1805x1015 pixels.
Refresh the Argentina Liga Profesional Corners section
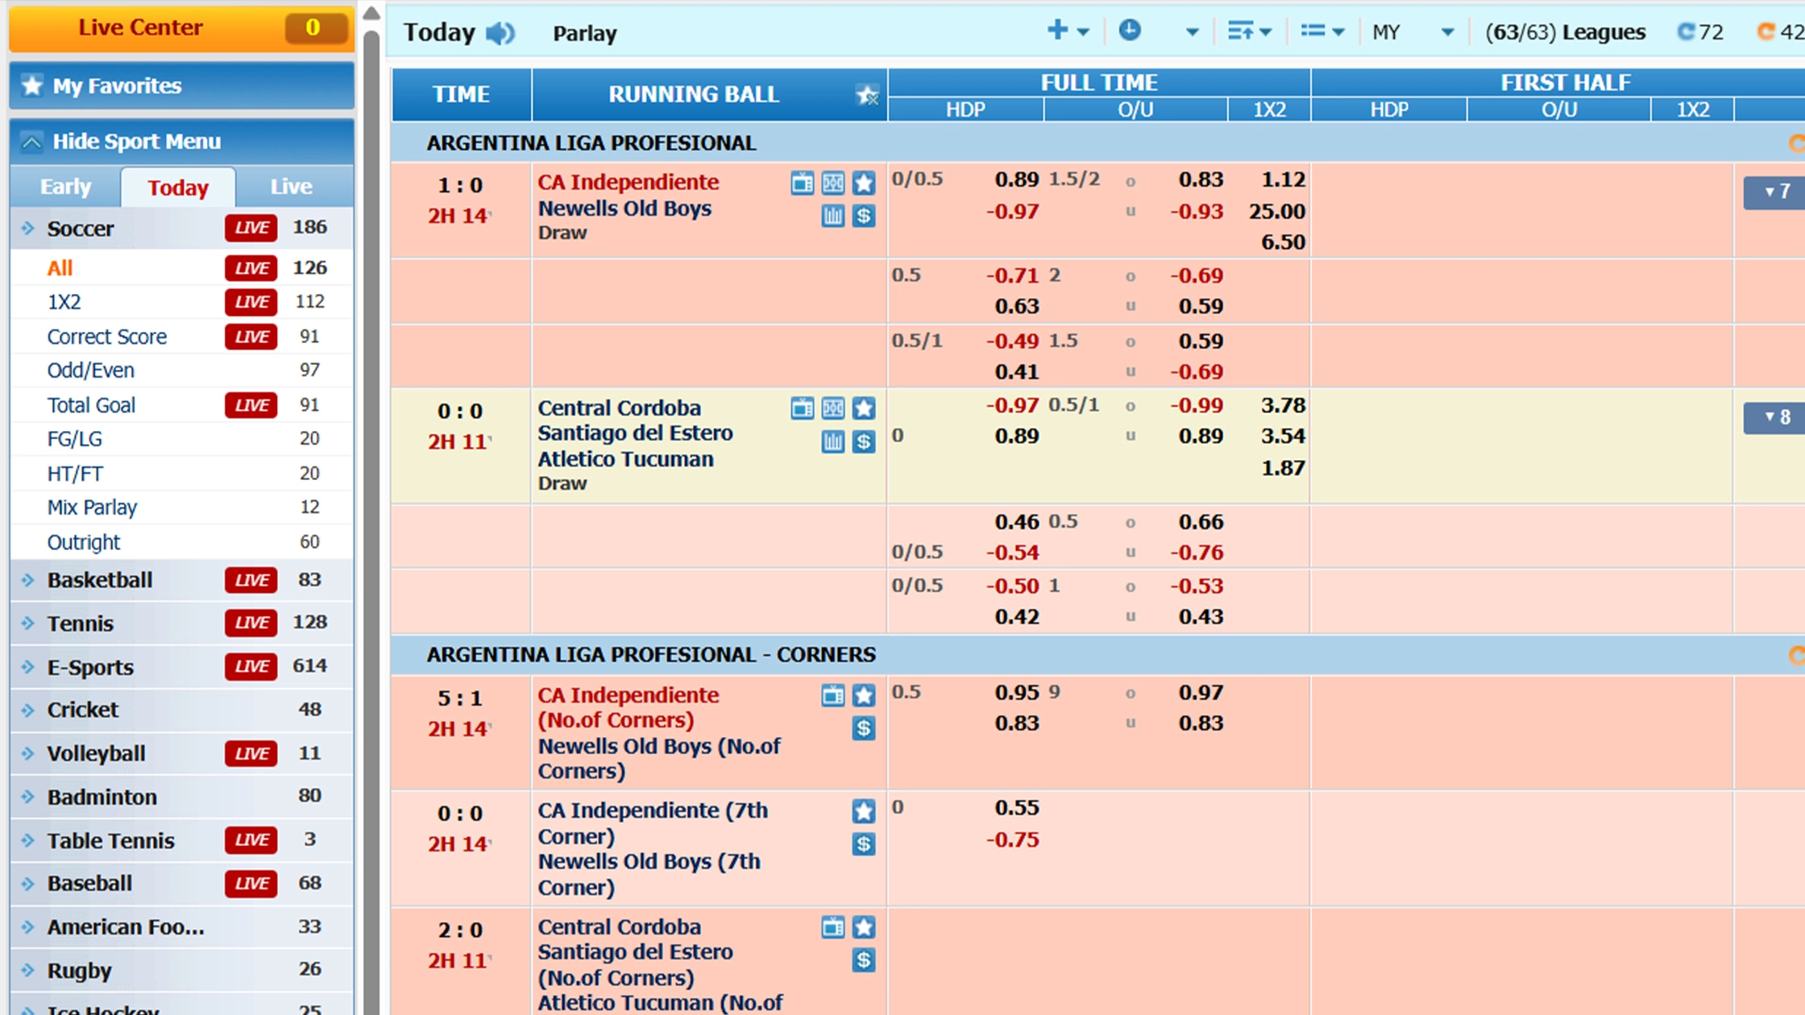tap(1796, 655)
